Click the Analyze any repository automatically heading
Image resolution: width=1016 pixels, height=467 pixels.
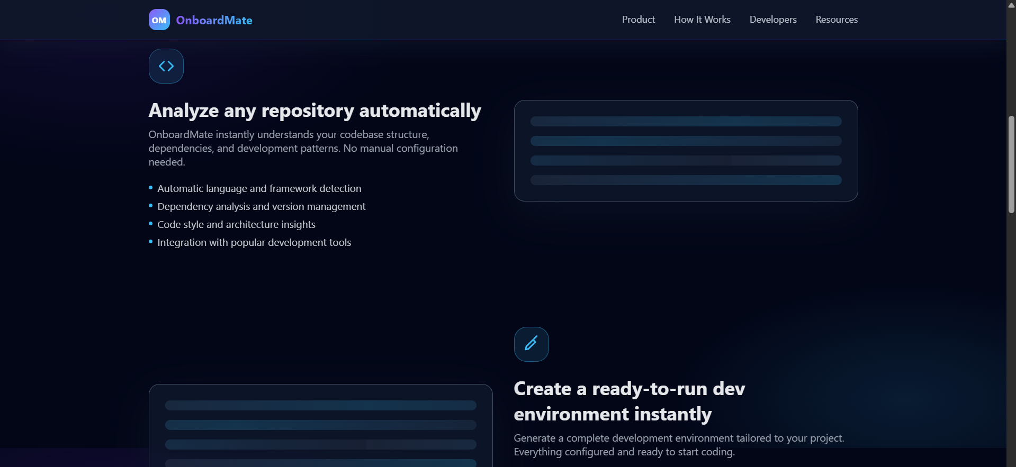click(315, 111)
